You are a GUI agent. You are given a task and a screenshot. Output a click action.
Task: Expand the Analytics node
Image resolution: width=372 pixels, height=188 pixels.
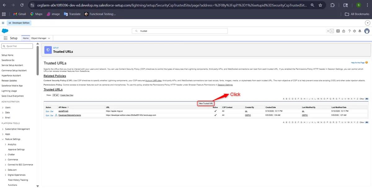pos(6,144)
